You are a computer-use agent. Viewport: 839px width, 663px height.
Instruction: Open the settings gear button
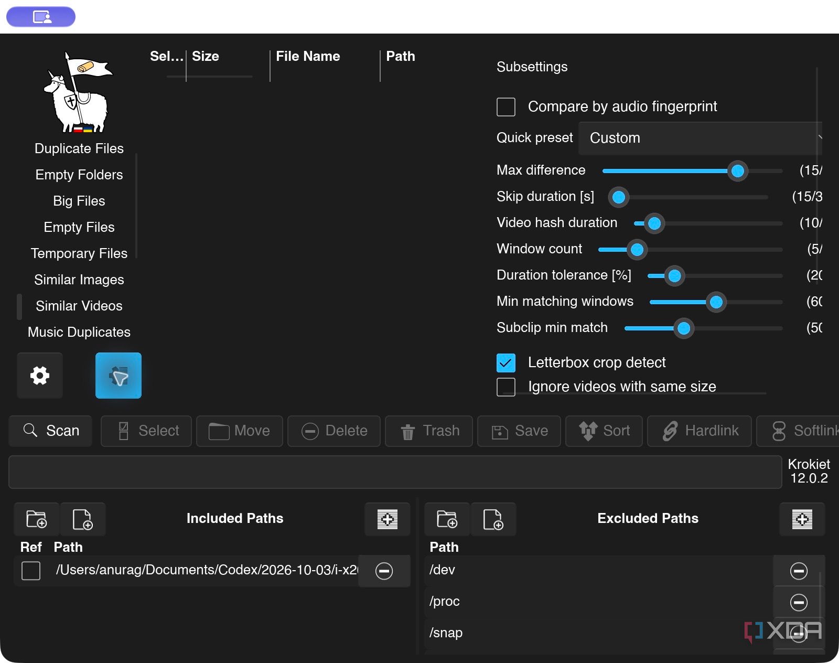[x=40, y=376]
